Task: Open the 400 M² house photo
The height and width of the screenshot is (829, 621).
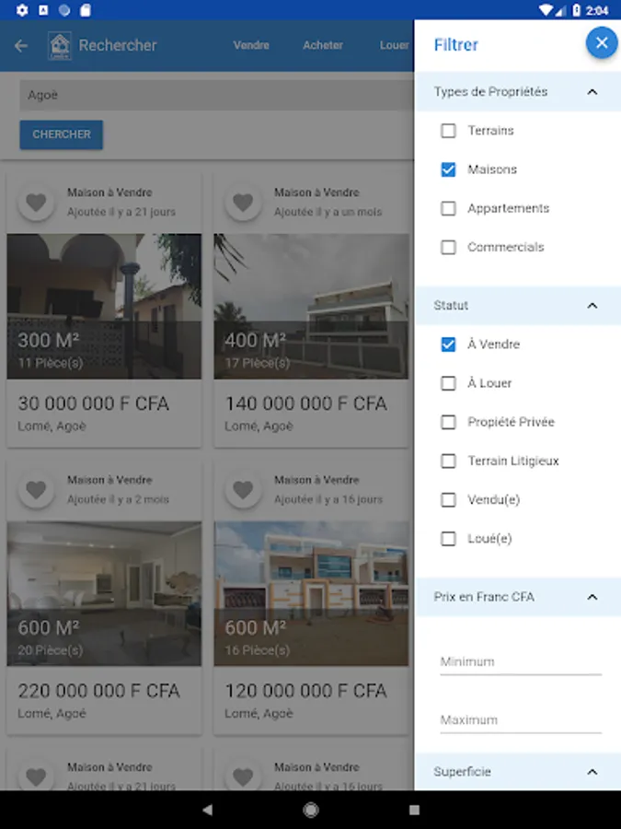Action: [x=311, y=307]
